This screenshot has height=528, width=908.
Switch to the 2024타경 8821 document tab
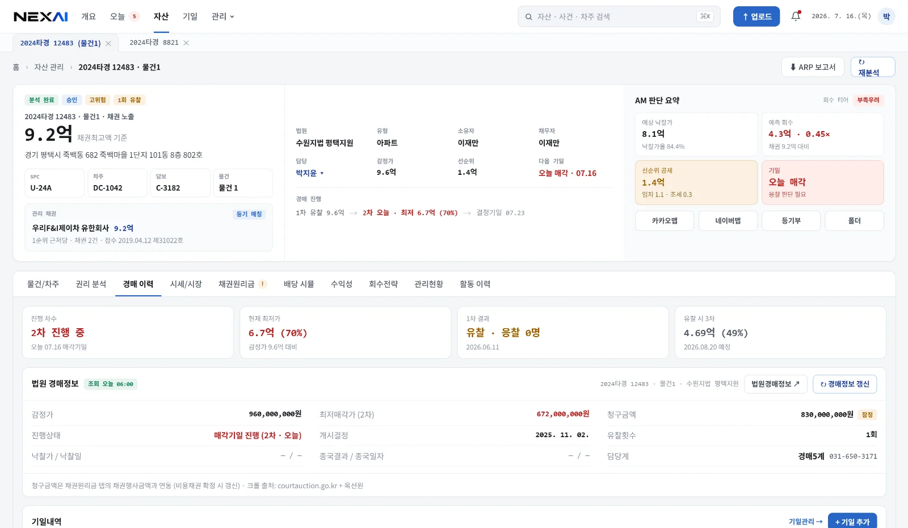click(154, 43)
